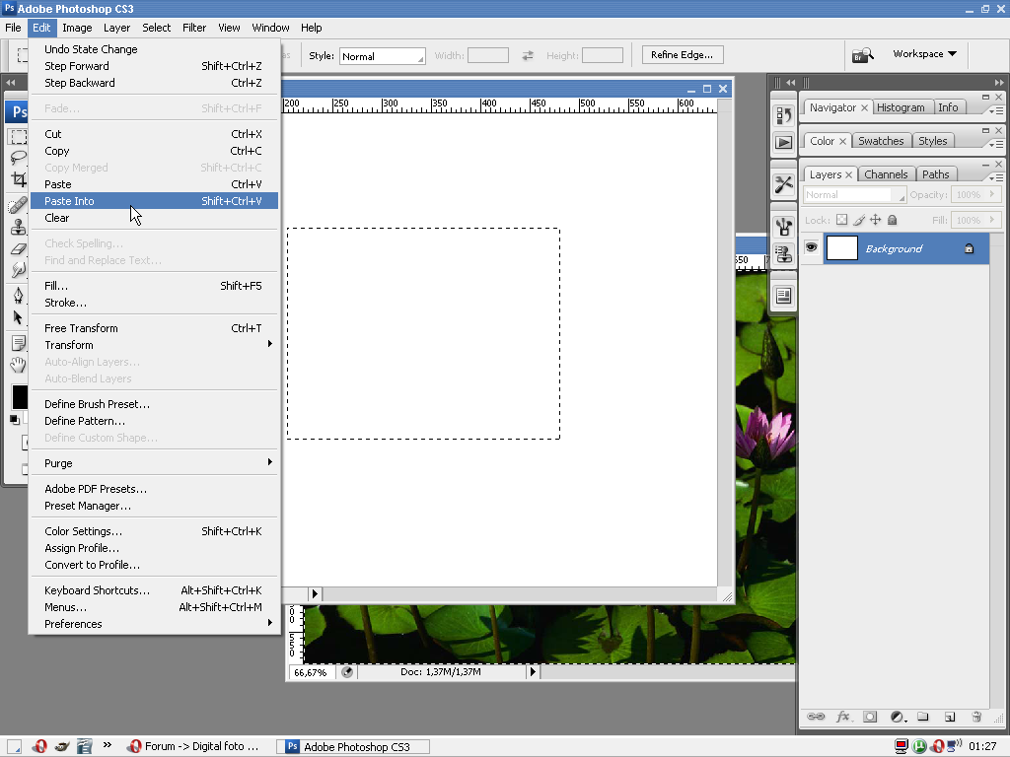Open the Navigator panel options menu

[997, 110]
